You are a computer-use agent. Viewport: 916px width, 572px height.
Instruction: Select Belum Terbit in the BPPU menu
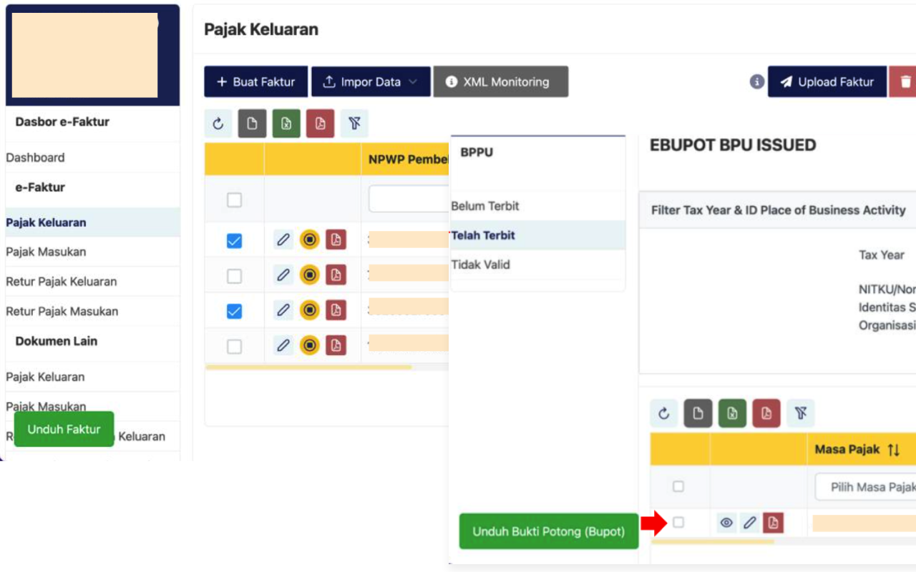(x=485, y=206)
